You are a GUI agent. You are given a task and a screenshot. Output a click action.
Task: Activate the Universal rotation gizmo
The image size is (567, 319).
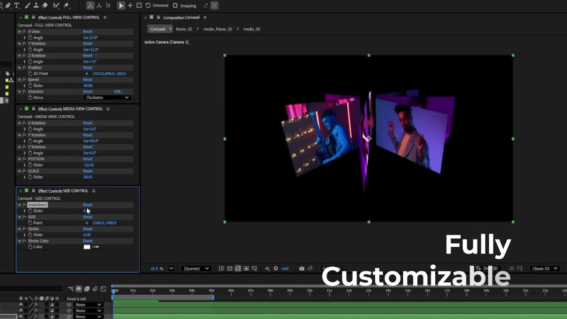point(148,5)
